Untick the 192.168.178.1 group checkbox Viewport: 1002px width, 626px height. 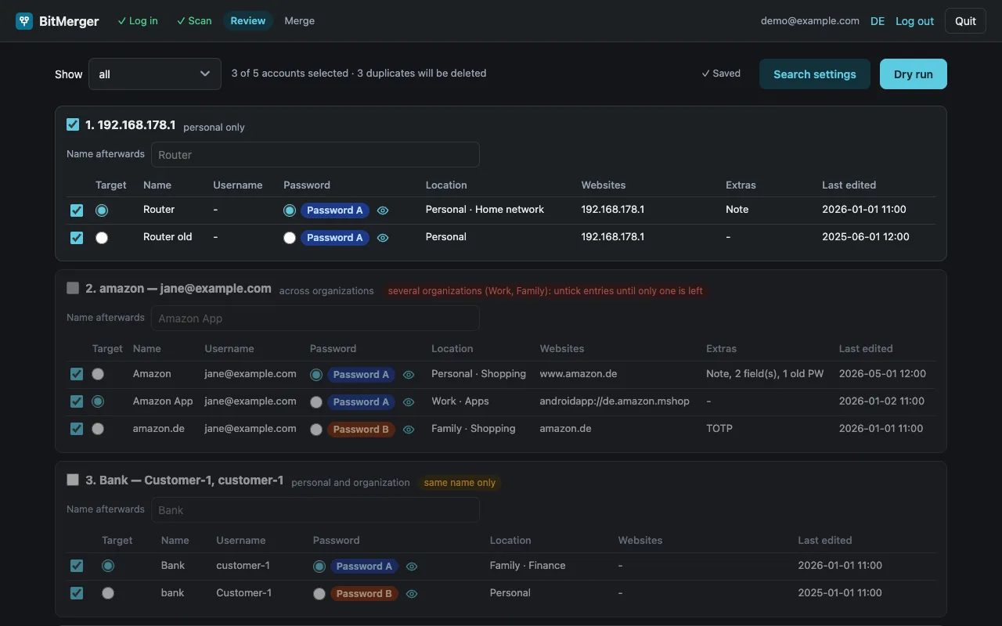coord(73,124)
